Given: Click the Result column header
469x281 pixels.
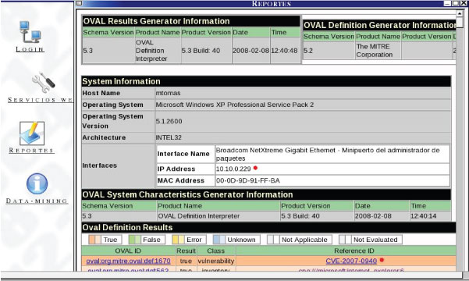Looking at the screenshot, I should click(186, 251).
